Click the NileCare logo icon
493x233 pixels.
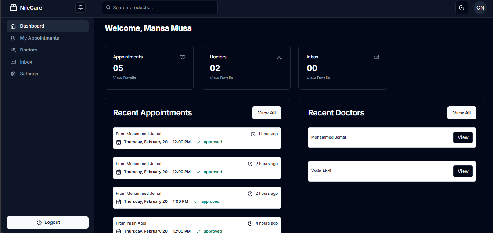(13, 7)
